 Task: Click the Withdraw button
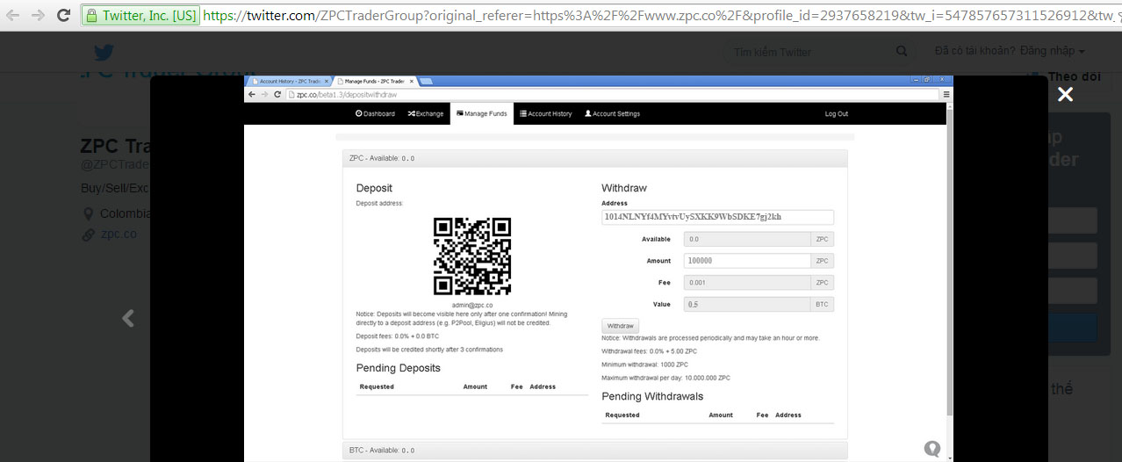click(620, 326)
